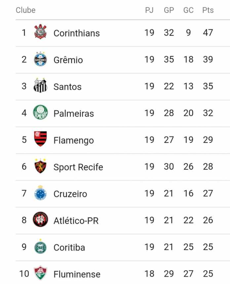The width and height of the screenshot is (230, 284).
Task: Click the Pts column header
Action: click(208, 10)
